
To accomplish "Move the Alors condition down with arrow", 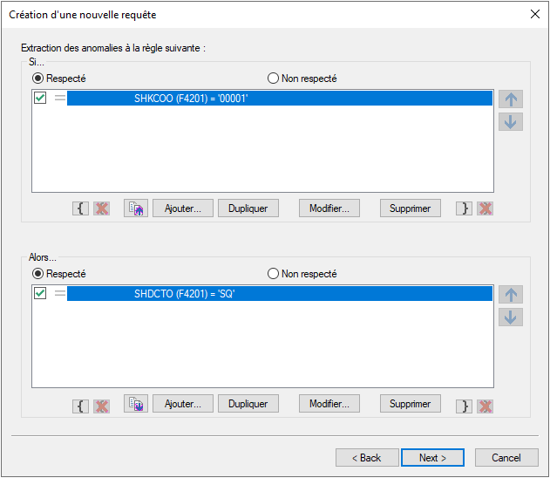I will [x=511, y=318].
